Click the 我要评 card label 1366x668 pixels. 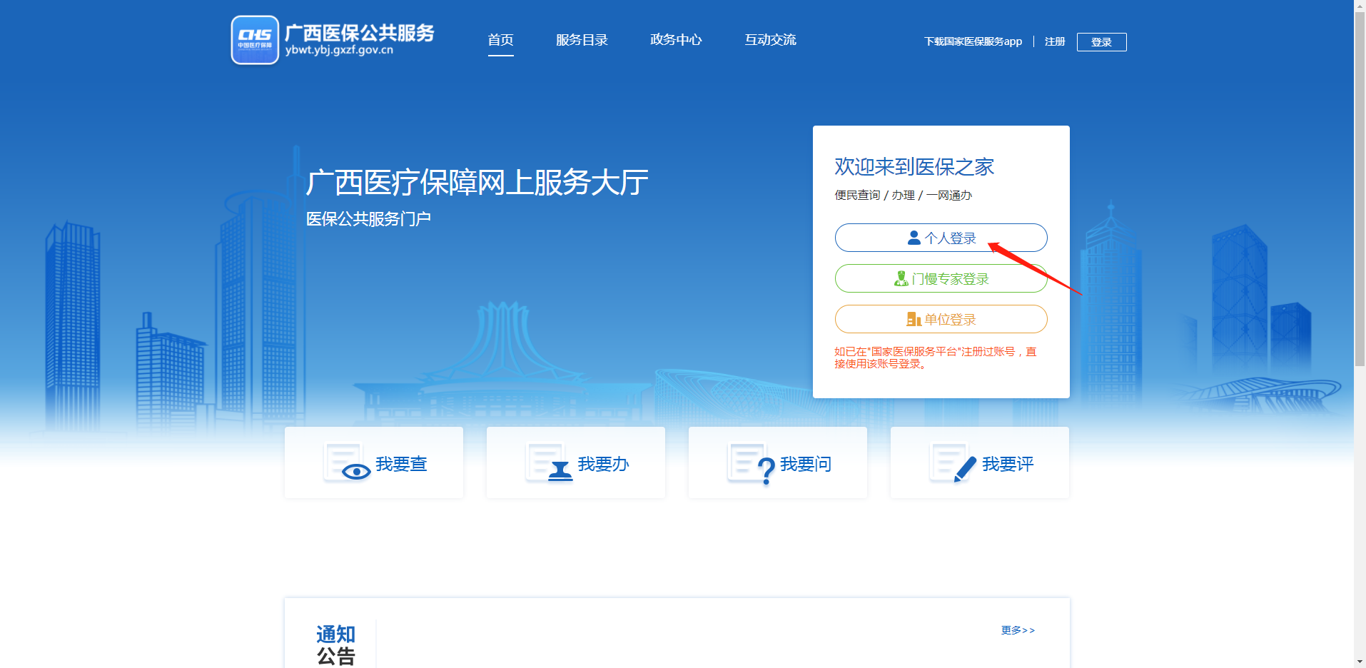(x=1007, y=465)
